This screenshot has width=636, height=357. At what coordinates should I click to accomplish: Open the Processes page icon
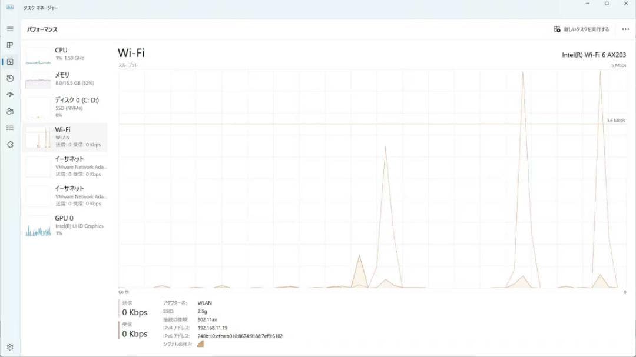(x=10, y=45)
